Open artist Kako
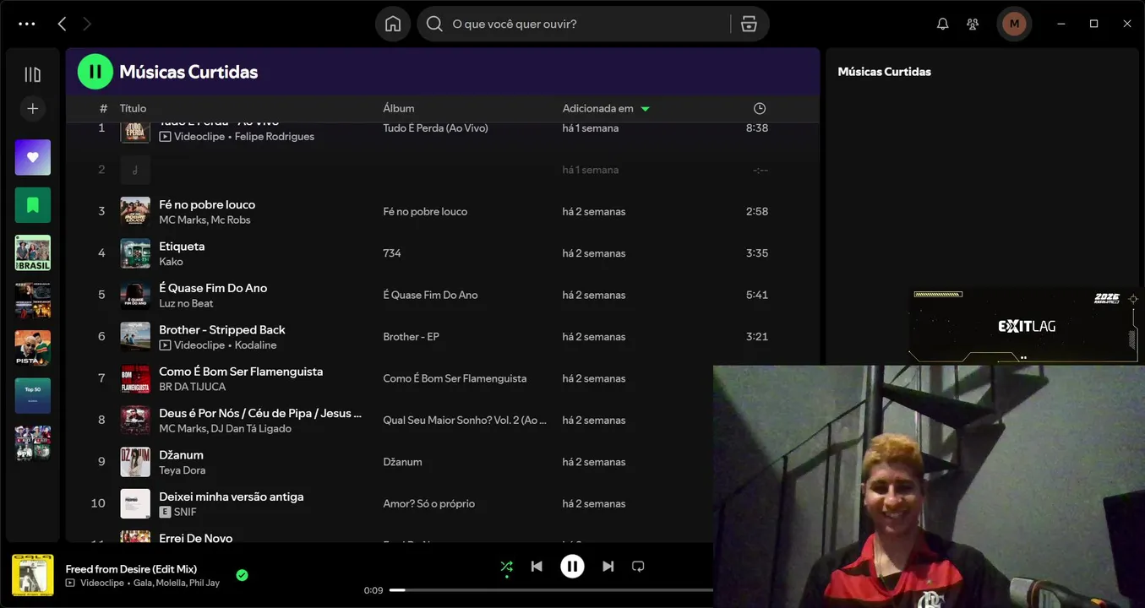 [x=171, y=262]
